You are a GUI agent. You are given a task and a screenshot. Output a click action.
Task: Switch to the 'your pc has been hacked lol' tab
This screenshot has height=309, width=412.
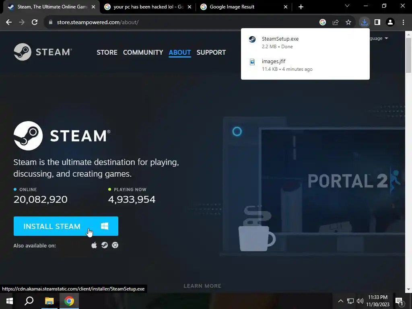click(x=148, y=7)
